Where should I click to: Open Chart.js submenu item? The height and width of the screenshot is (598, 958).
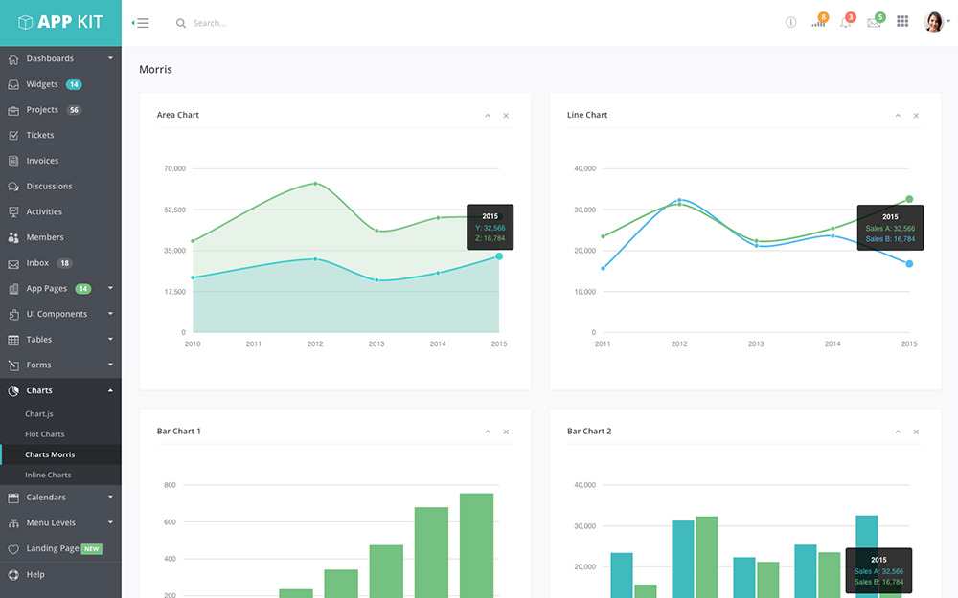39,413
